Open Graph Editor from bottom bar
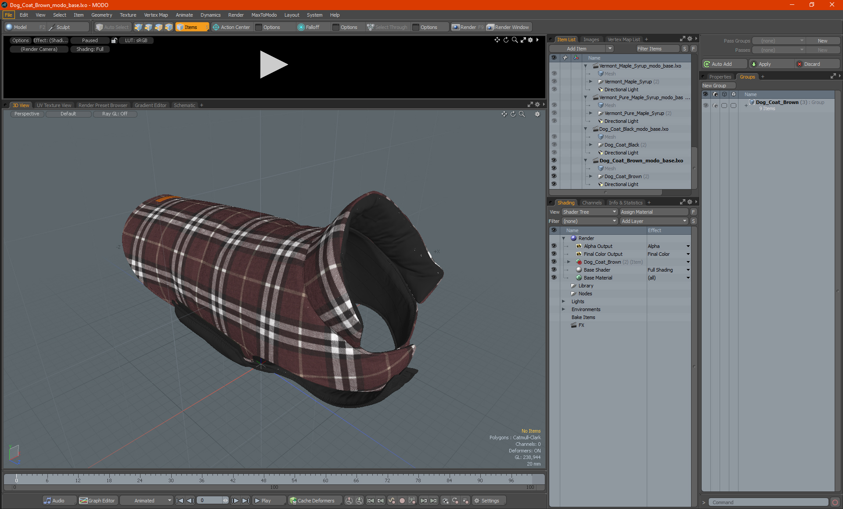Screen dimensions: 843x509 (x=97, y=501)
